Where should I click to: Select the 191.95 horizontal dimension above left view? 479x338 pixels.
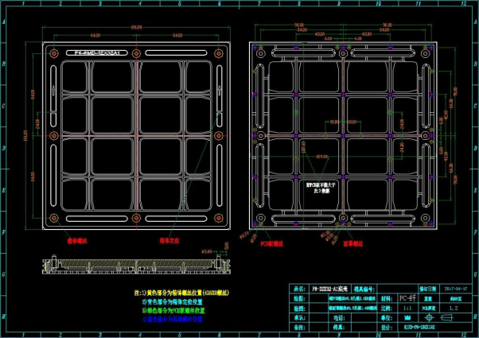click(x=137, y=28)
